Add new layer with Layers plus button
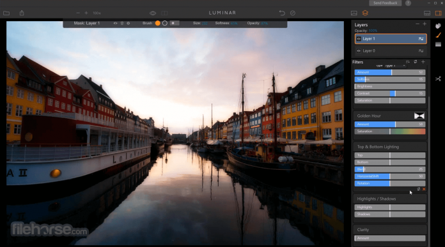This screenshot has height=247, width=445. point(425,24)
